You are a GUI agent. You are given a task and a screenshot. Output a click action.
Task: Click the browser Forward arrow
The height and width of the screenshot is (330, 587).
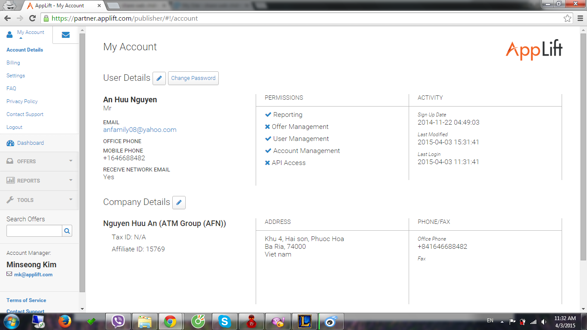pyautogui.click(x=20, y=18)
